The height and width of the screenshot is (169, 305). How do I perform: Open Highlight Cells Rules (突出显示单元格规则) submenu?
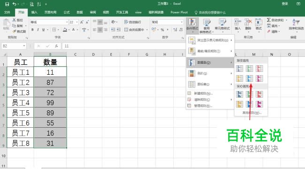(x=210, y=40)
